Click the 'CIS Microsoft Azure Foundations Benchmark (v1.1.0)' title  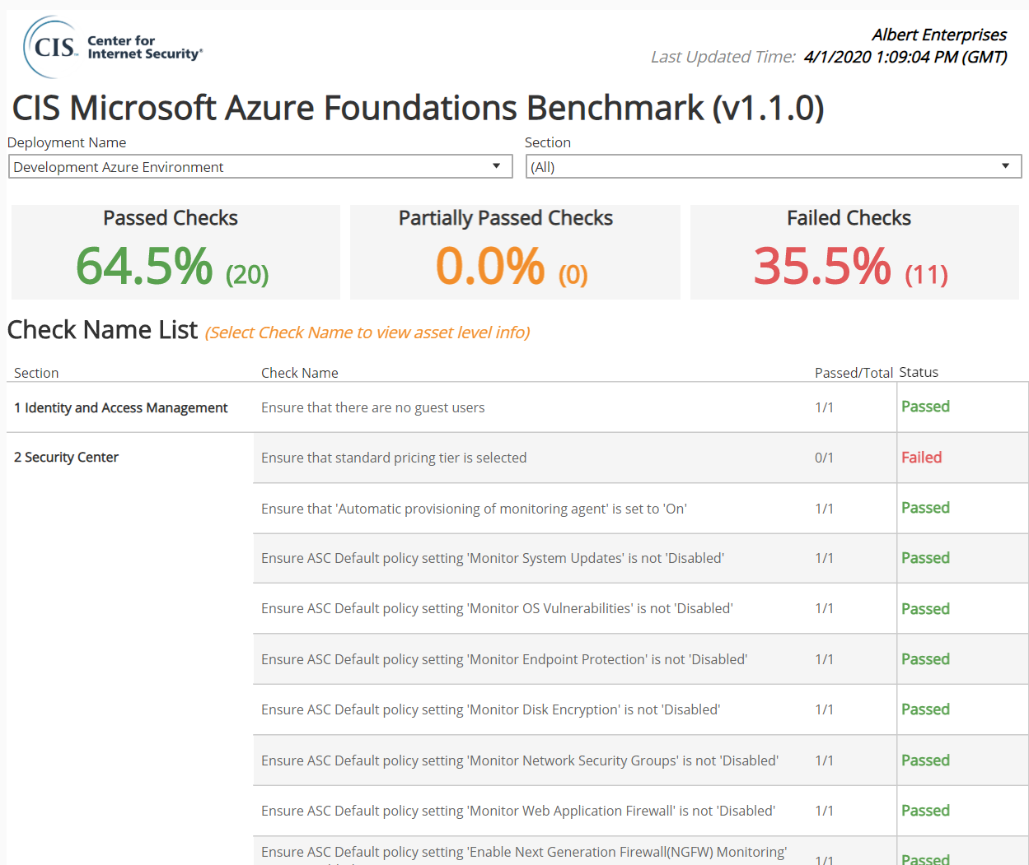coord(419,108)
